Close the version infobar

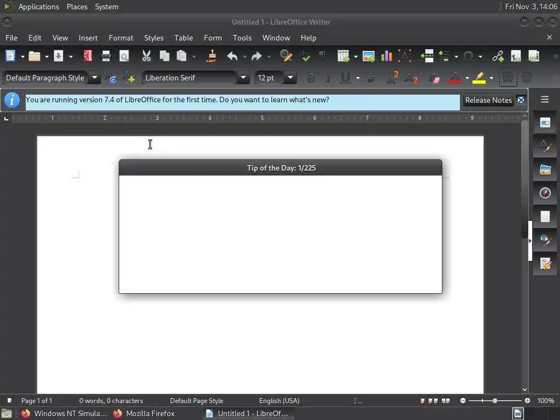[x=521, y=100]
